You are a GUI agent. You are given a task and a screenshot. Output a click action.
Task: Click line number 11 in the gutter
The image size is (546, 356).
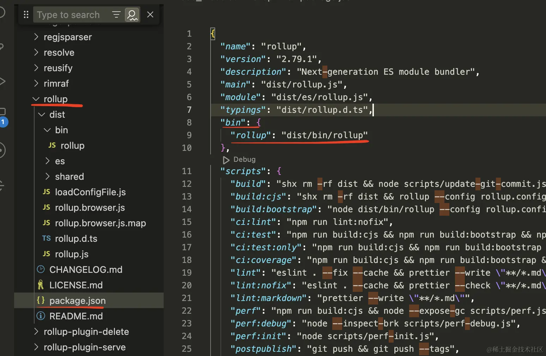coord(187,171)
